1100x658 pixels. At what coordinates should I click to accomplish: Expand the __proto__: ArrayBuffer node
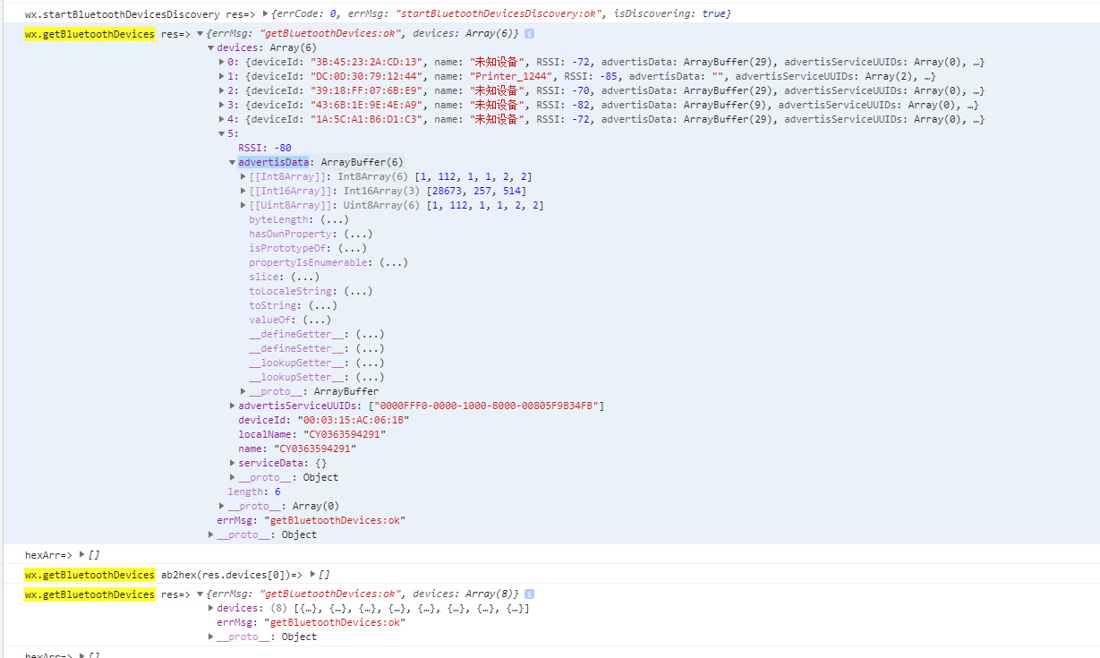pos(243,391)
